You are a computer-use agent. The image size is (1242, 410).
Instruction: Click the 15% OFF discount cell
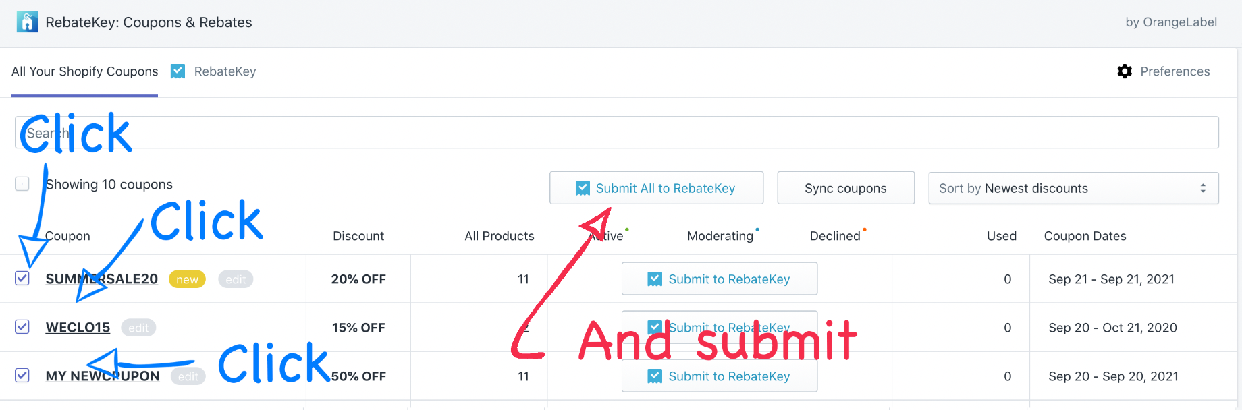358,328
